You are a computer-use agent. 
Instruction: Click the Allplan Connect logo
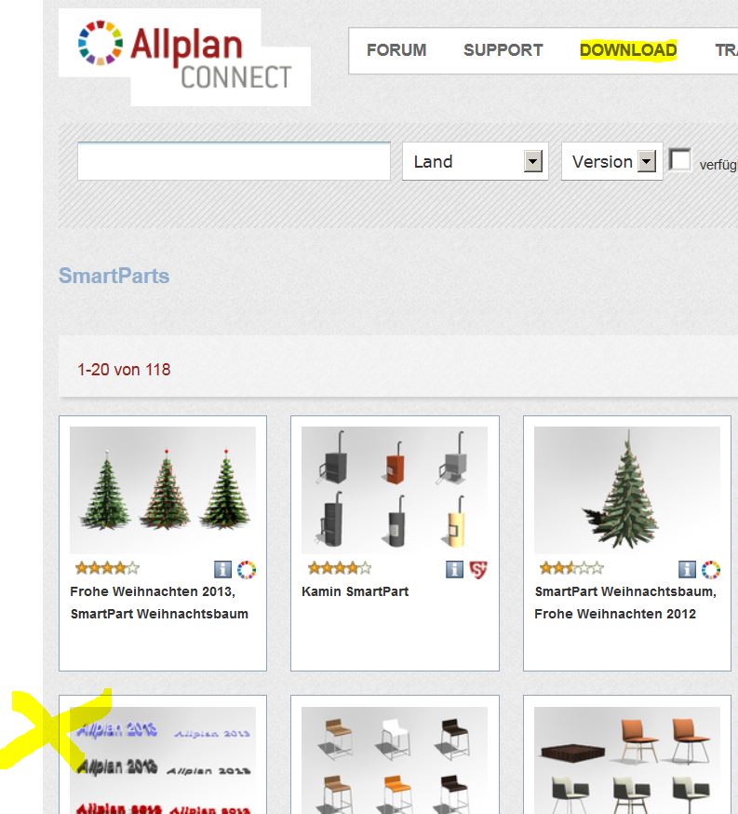184,57
